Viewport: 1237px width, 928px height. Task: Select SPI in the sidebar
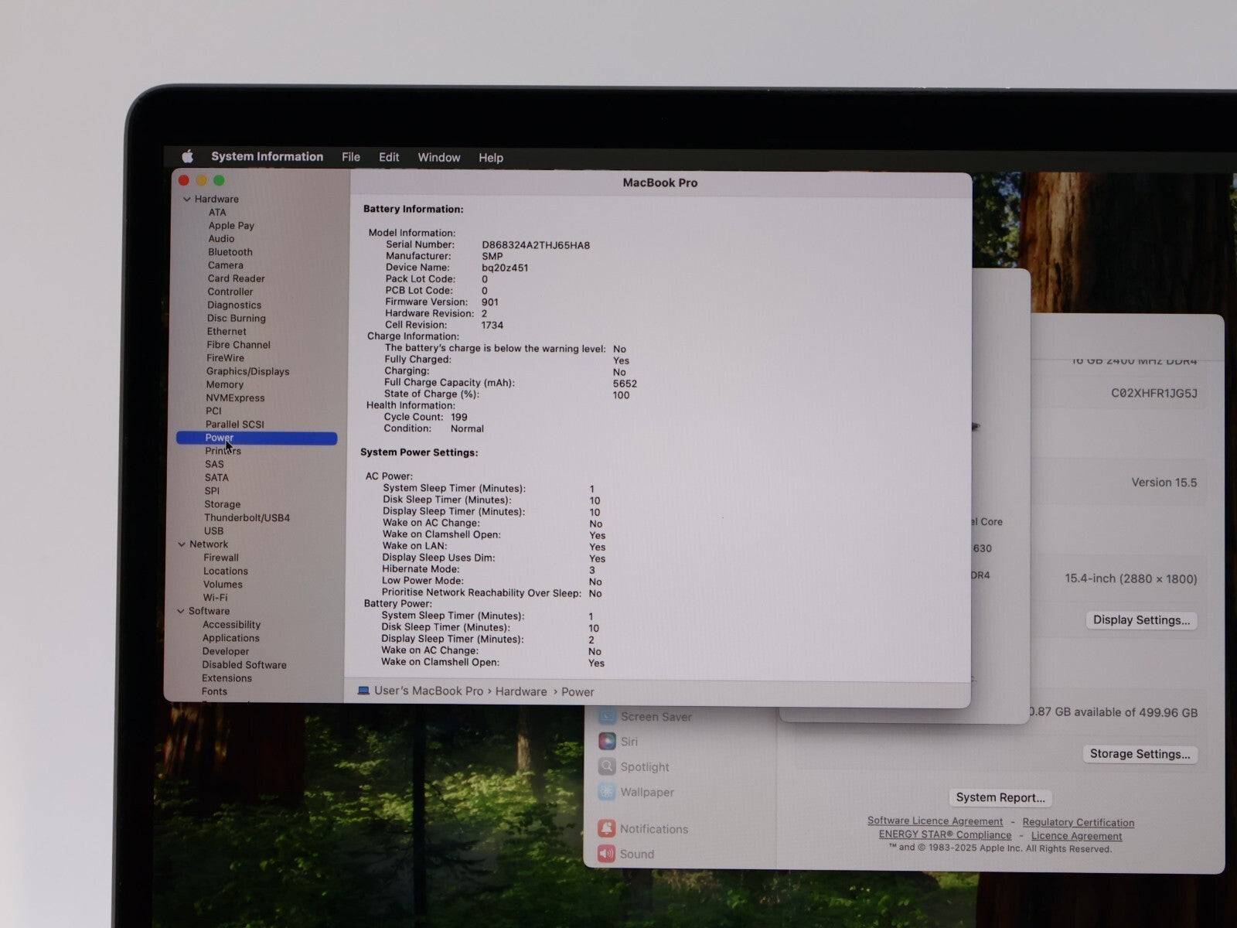(x=212, y=490)
